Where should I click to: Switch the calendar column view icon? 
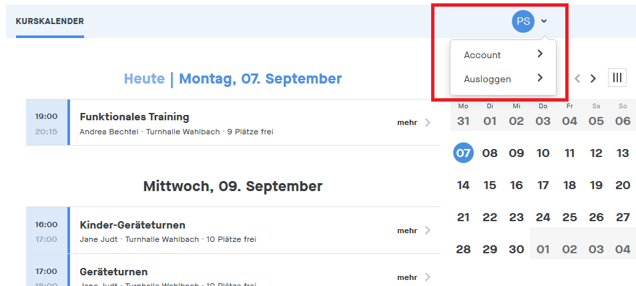(617, 78)
